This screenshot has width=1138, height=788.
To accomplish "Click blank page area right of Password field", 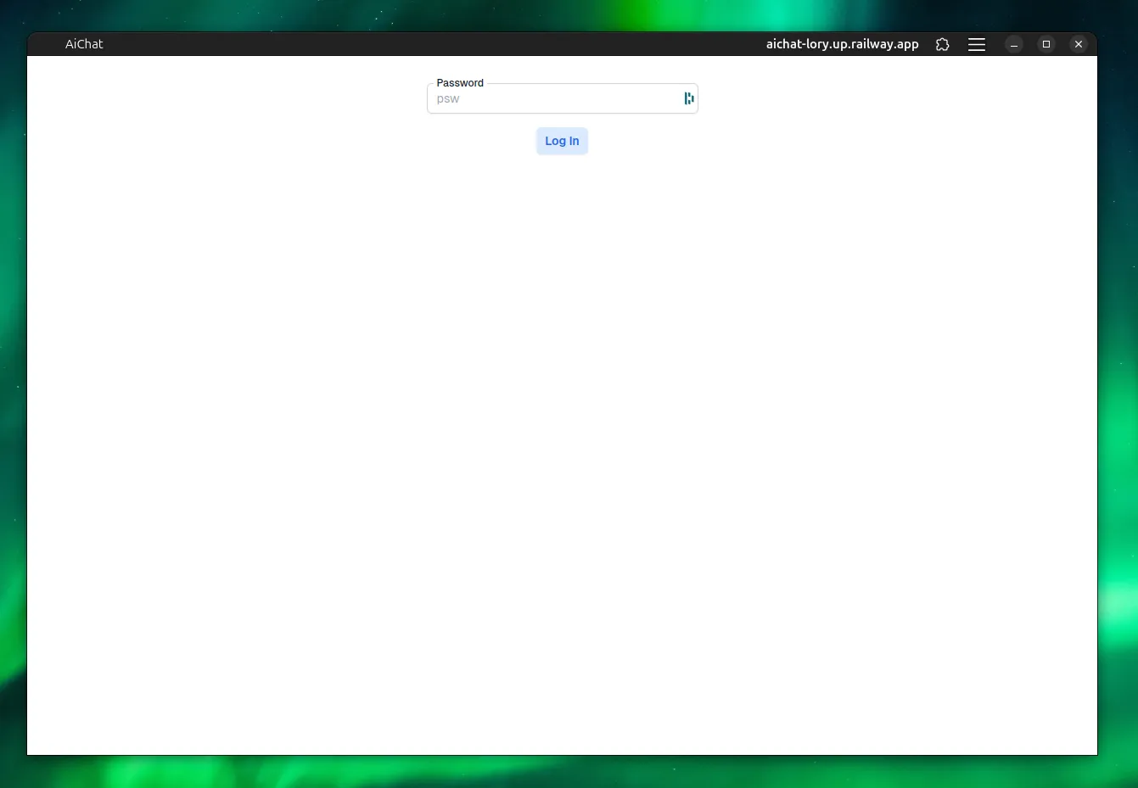I will [891, 99].
